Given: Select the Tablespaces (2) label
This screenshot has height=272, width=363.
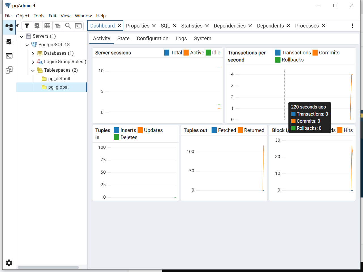Looking at the screenshot, I should coord(61,70).
